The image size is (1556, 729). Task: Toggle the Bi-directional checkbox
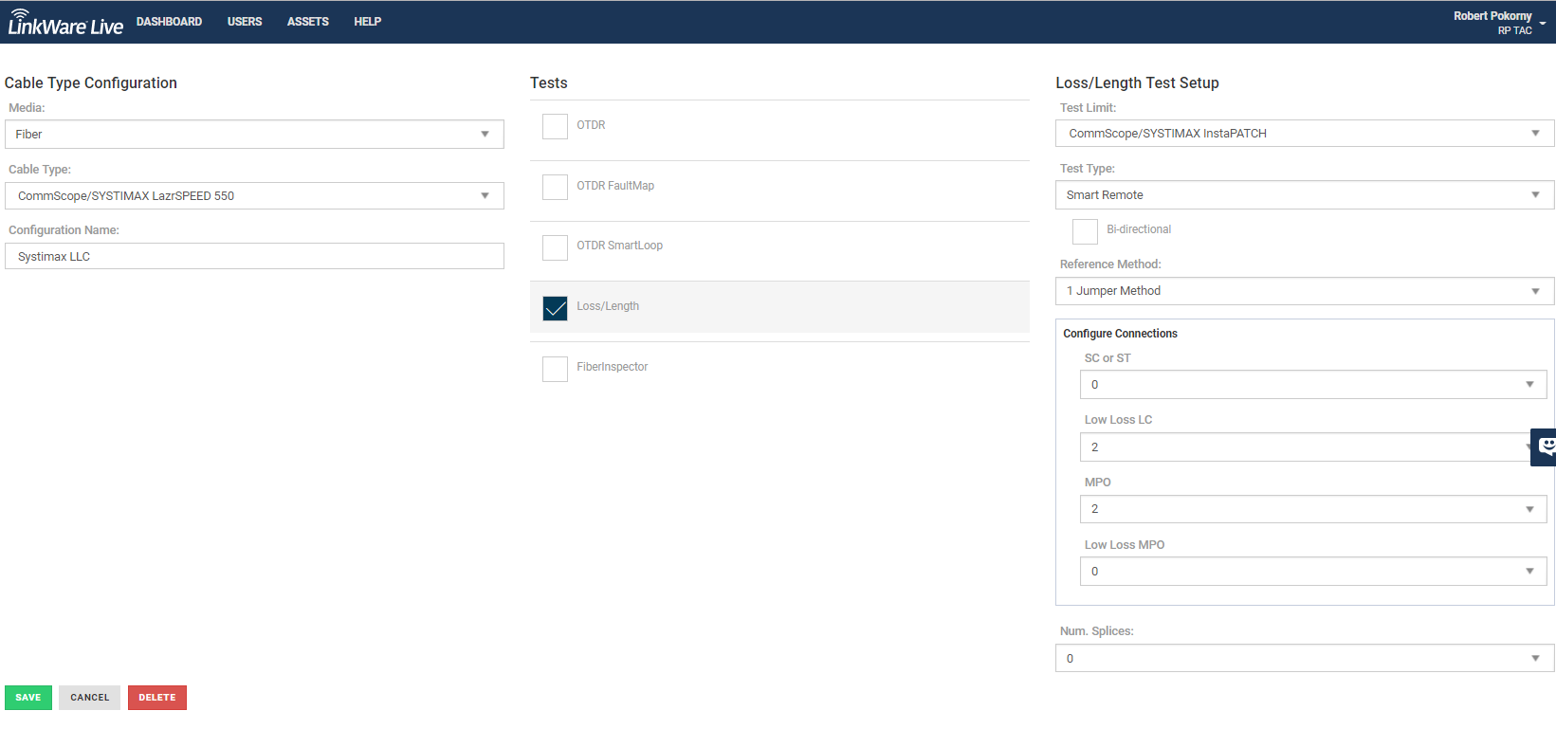click(x=1085, y=231)
